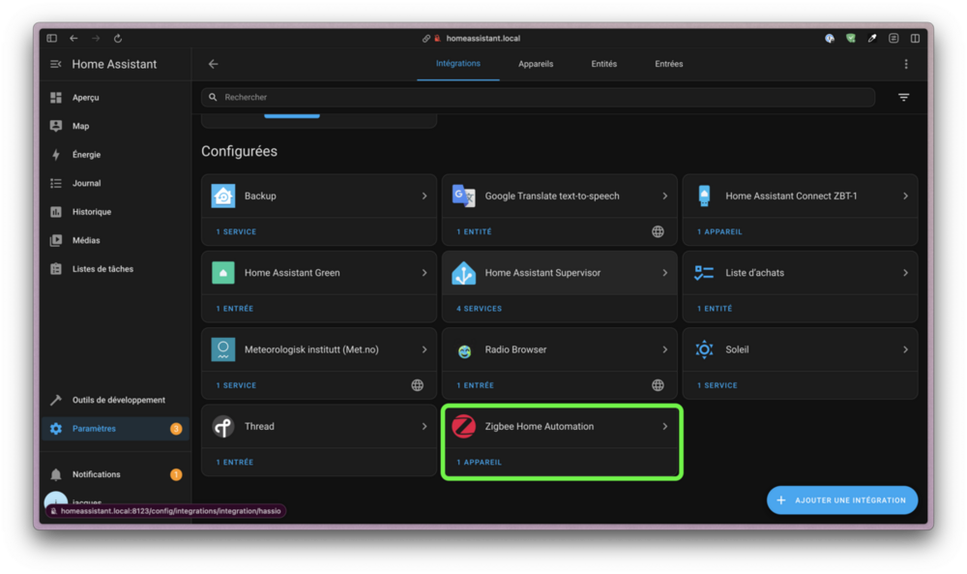Expand the Home Assistant Connect ZBT-1 chevron
Screen dimensions: 967x574
[x=905, y=196]
